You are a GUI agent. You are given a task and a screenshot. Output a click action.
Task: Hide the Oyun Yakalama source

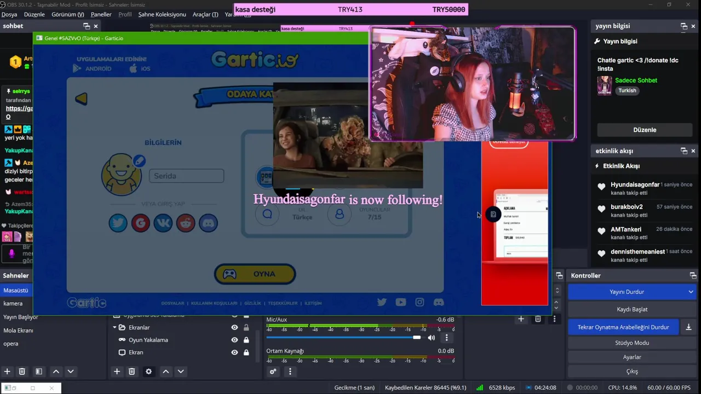234,340
